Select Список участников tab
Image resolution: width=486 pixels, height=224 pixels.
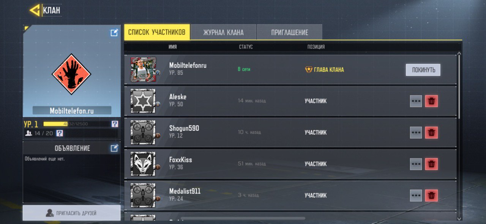point(157,32)
